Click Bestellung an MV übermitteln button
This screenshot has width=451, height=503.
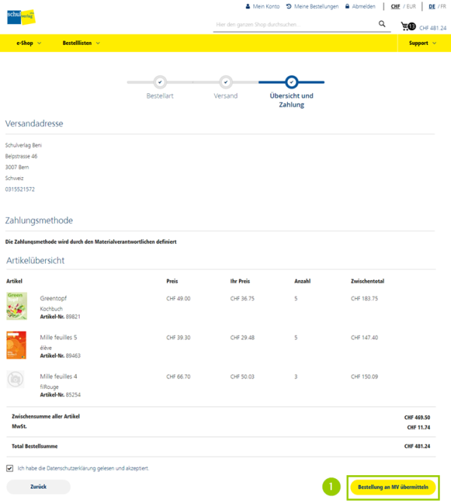tap(392, 486)
